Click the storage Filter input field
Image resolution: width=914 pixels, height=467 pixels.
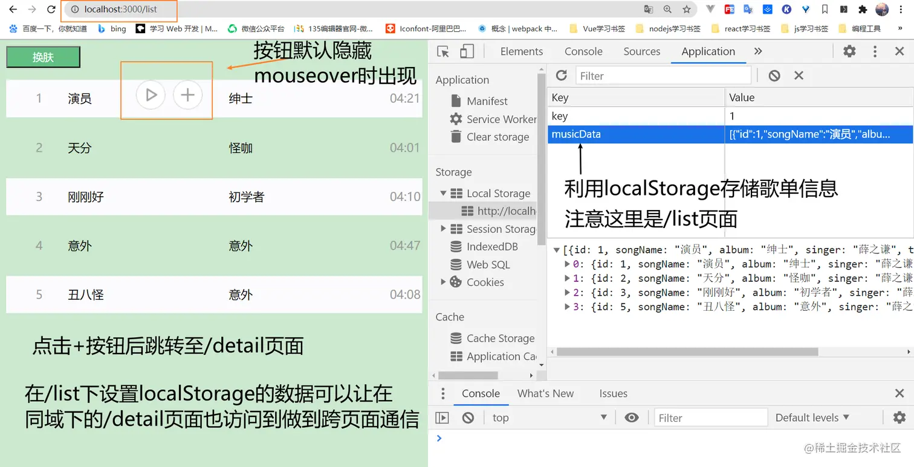pyautogui.click(x=663, y=75)
